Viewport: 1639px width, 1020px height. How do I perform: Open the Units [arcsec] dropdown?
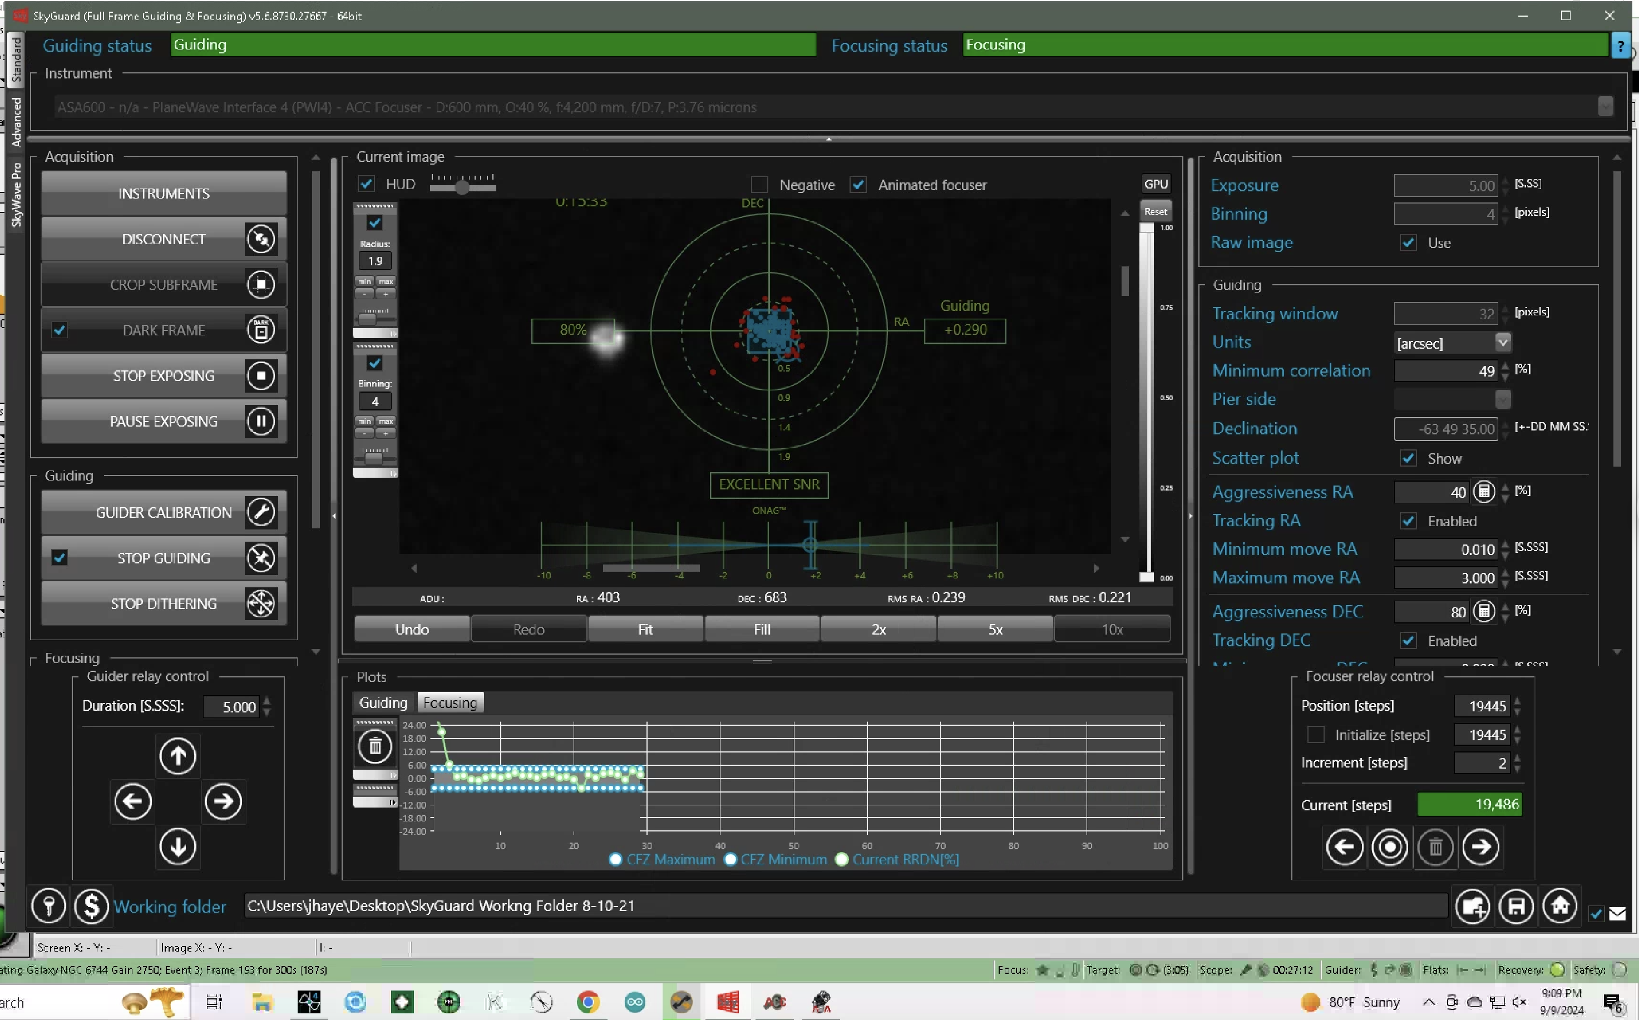pyautogui.click(x=1502, y=343)
